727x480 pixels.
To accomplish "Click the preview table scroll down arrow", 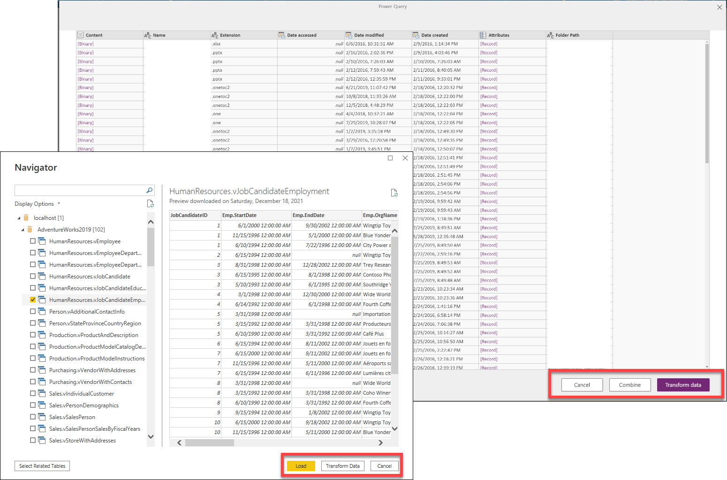I will click(x=394, y=428).
